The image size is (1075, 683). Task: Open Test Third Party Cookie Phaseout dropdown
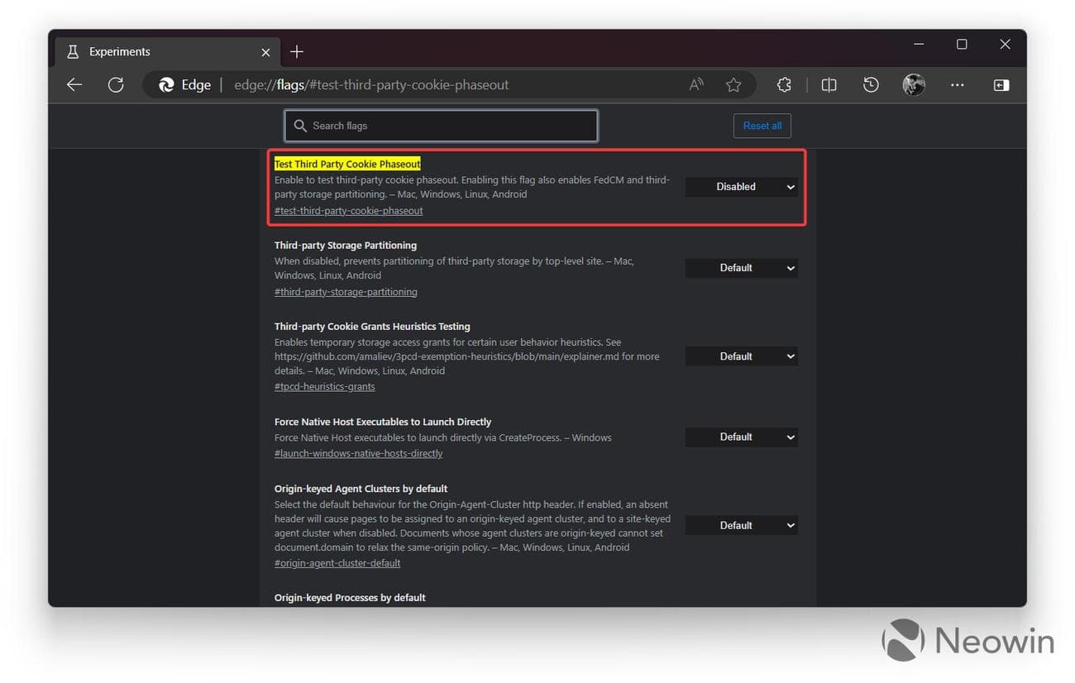point(742,187)
